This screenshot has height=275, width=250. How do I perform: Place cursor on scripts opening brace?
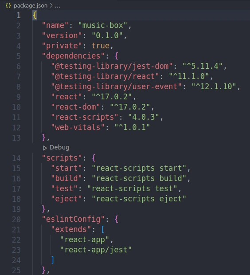(x=94, y=158)
